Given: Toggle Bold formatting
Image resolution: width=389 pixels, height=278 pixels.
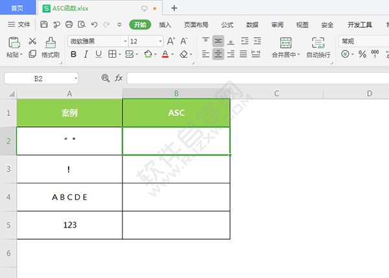Looking at the screenshot, I should (x=73, y=54).
